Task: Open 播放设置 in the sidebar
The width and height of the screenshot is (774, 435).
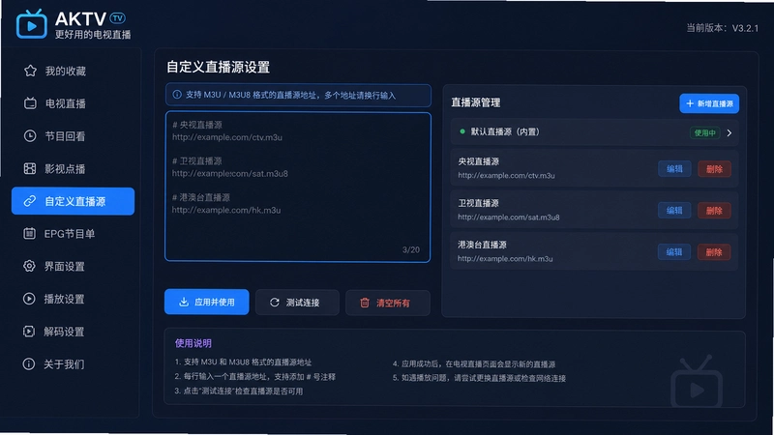Action: click(74, 299)
